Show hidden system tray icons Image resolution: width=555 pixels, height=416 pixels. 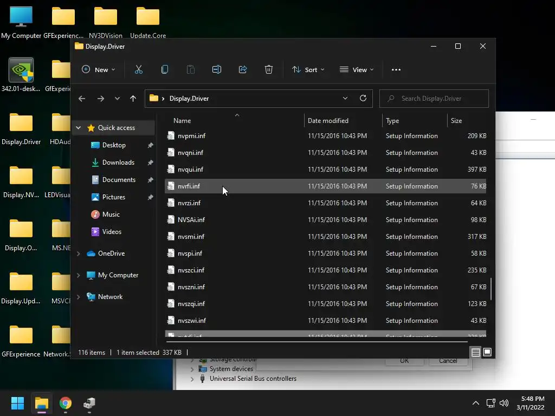(x=476, y=403)
